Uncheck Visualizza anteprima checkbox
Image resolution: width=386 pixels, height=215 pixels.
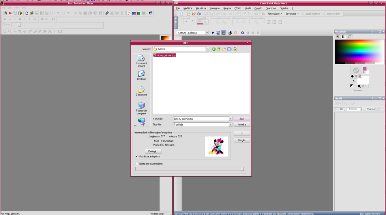(x=137, y=157)
